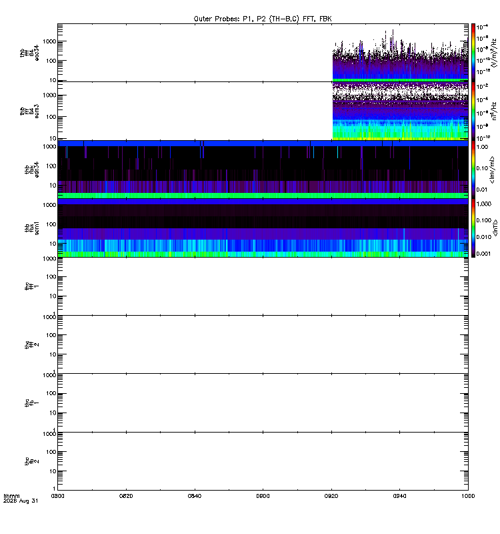Click the 0920 time axis label
The image size is (500, 534).
point(331,496)
